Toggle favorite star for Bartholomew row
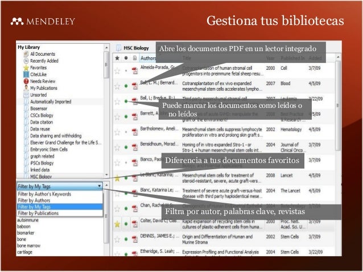 [117, 132]
